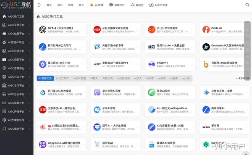Switch to the AI公文 tab
The image size is (252, 155).
pos(138,78)
